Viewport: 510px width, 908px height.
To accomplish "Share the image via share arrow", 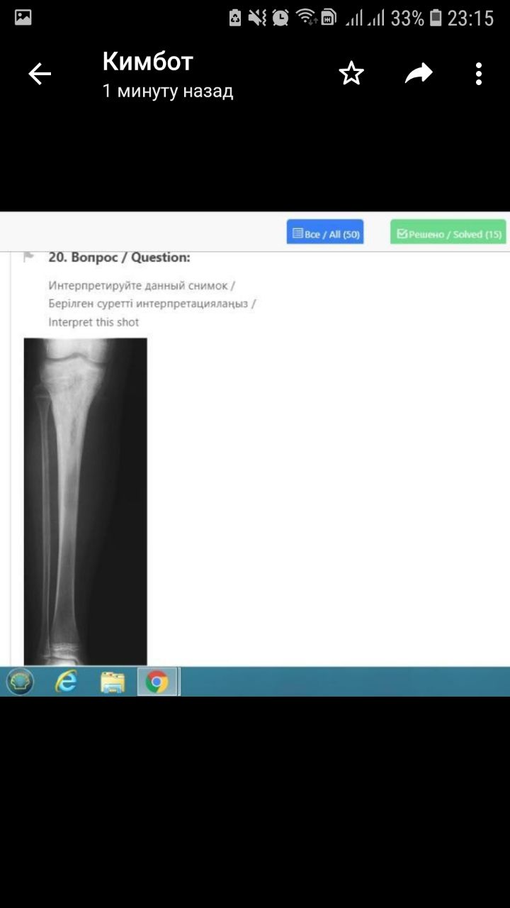I will tap(419, 73).
